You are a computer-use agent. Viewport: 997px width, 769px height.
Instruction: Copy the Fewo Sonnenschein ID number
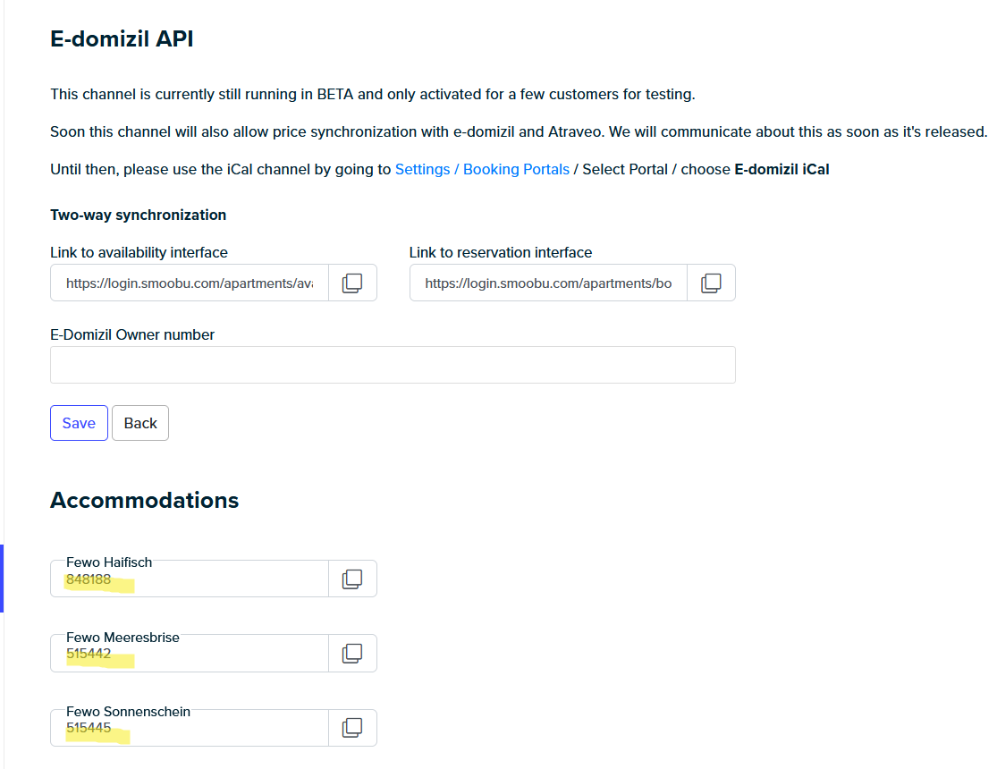point(352,728)
